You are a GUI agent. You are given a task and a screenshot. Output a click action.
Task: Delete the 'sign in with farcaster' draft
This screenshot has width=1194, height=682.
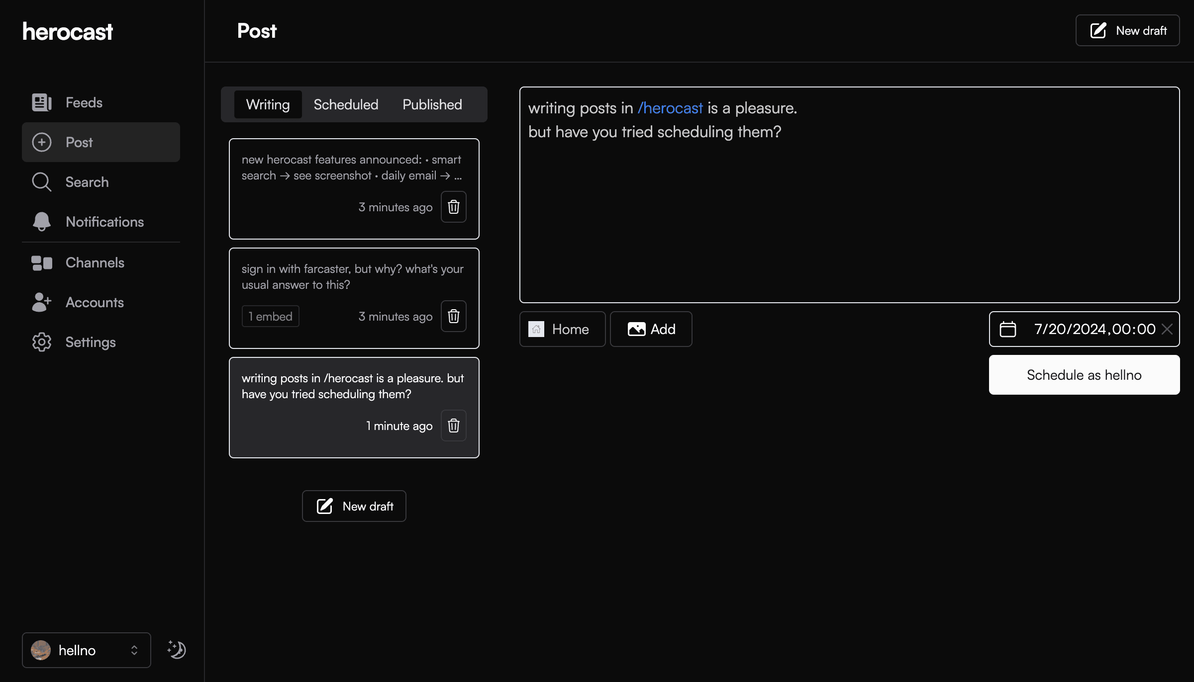(453, 316)
